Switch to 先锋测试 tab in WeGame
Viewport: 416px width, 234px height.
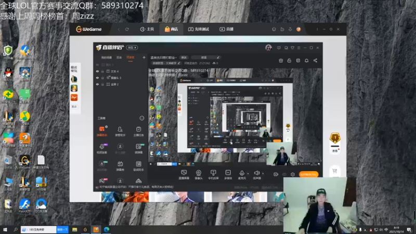(199, 29)
